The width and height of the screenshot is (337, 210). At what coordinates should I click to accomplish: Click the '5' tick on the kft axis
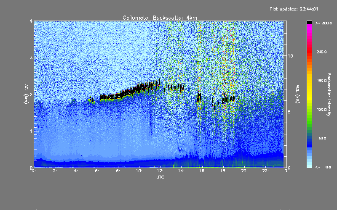tap(289, 112)
